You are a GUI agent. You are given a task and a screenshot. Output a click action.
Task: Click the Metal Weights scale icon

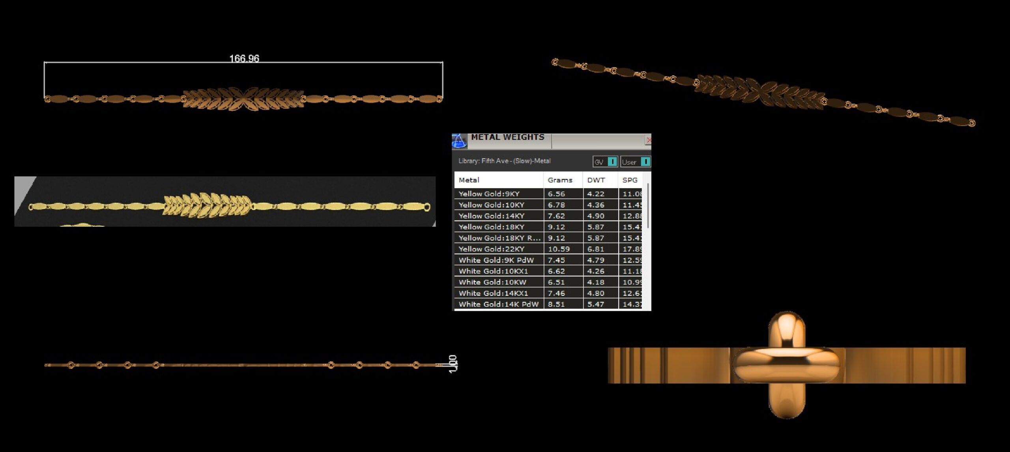459,141
